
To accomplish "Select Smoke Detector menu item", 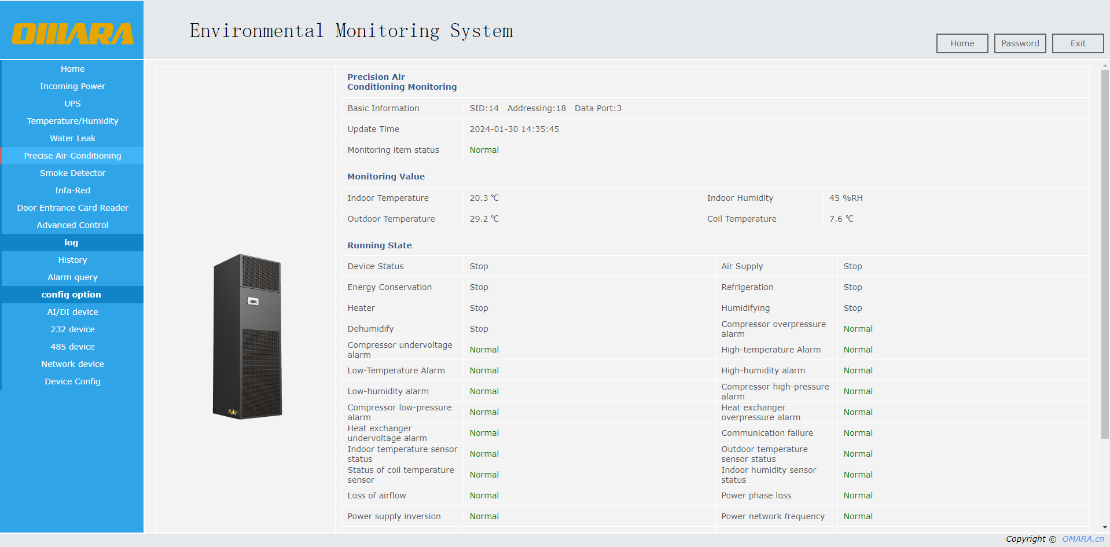I will 72,173.
